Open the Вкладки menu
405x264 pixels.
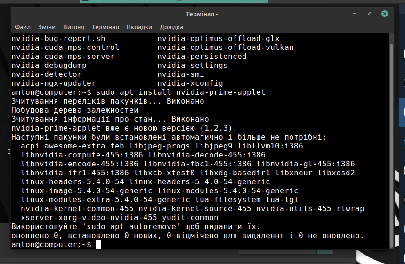point(139,27)
